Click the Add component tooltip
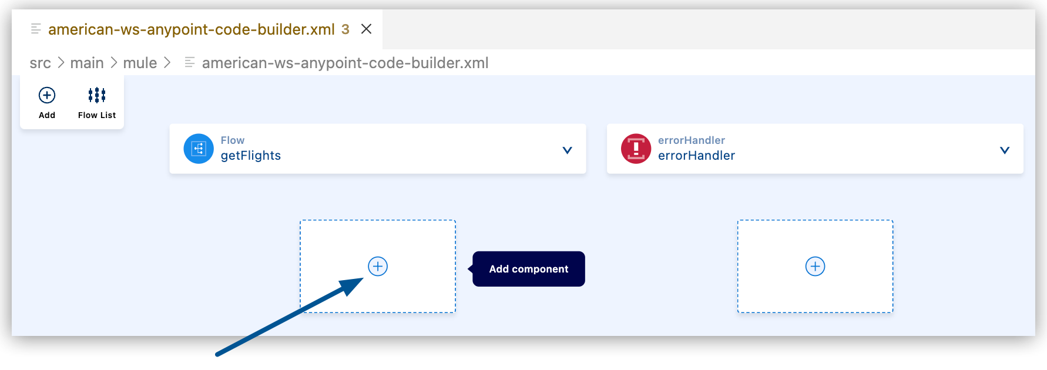This screenshot has height=370, width=1047. pyautogui.click(x=528, y=269)
